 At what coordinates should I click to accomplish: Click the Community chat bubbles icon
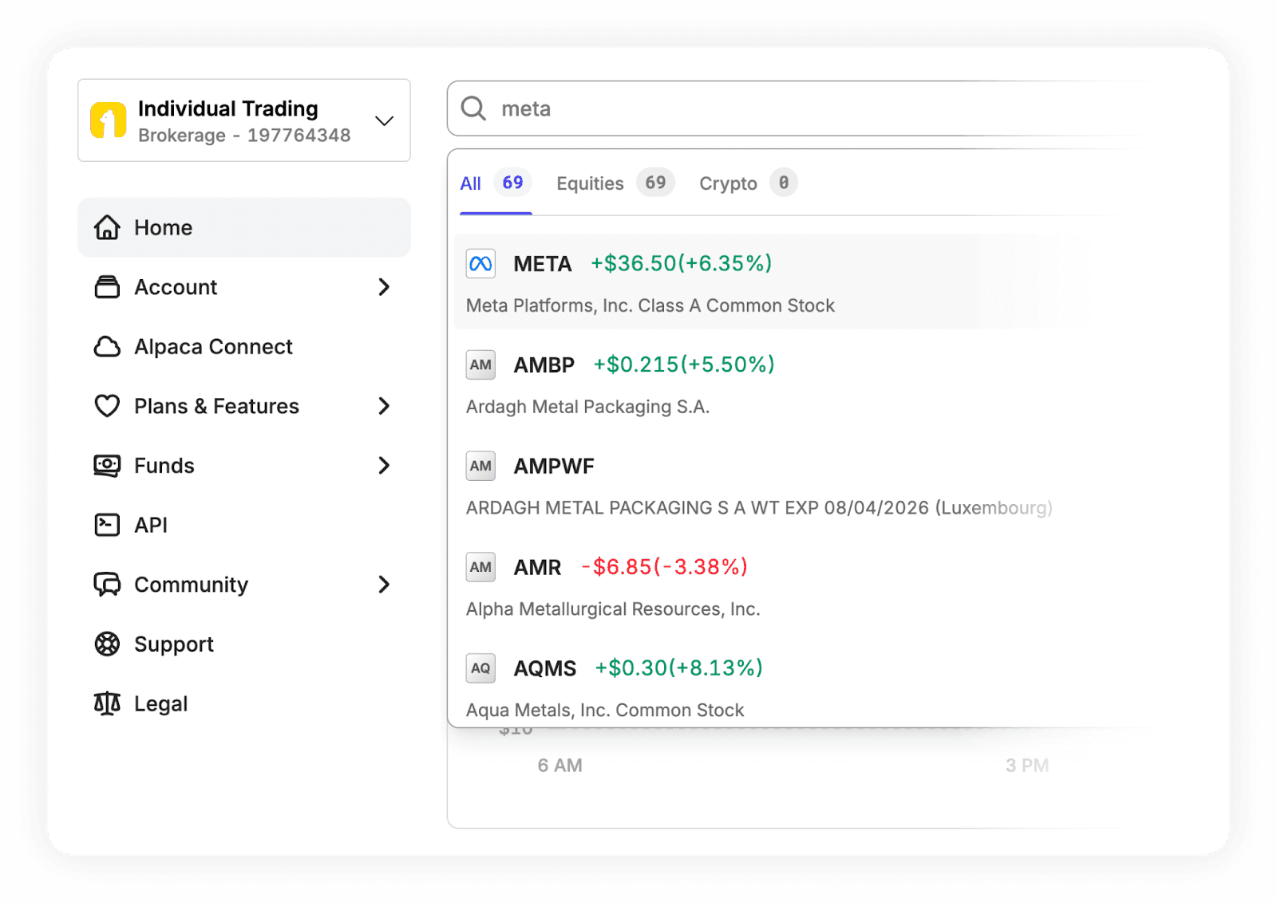107,585
